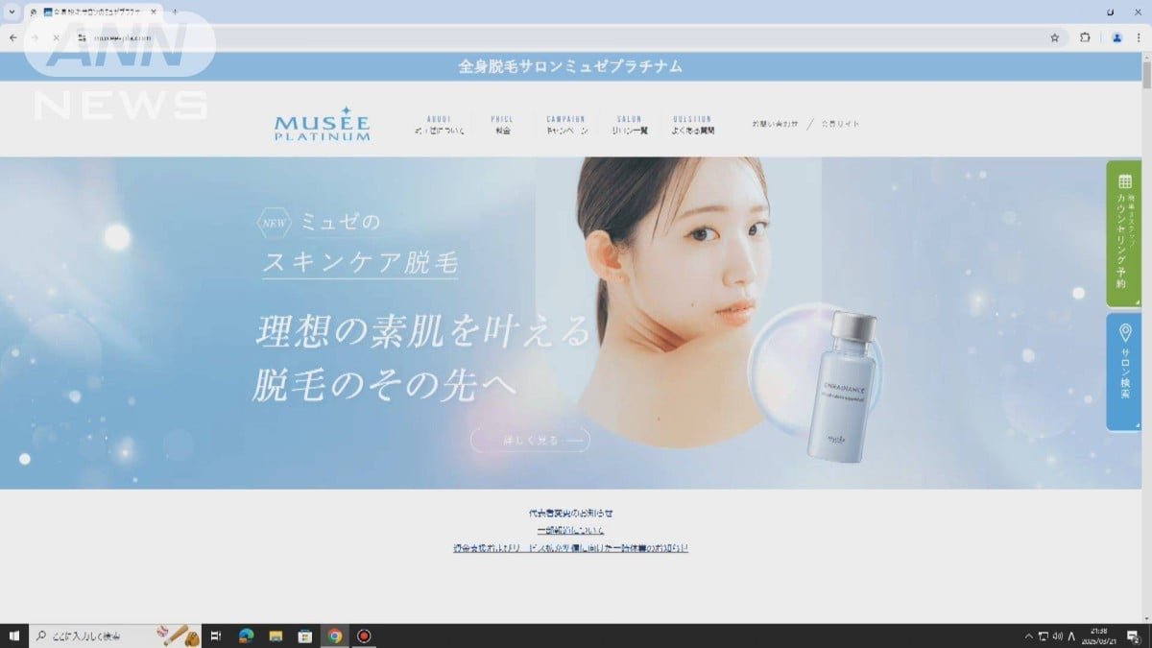Viewport: 1152px width, 648px height.
Task: Open the 会員サイト link
Action: (840, 123)
